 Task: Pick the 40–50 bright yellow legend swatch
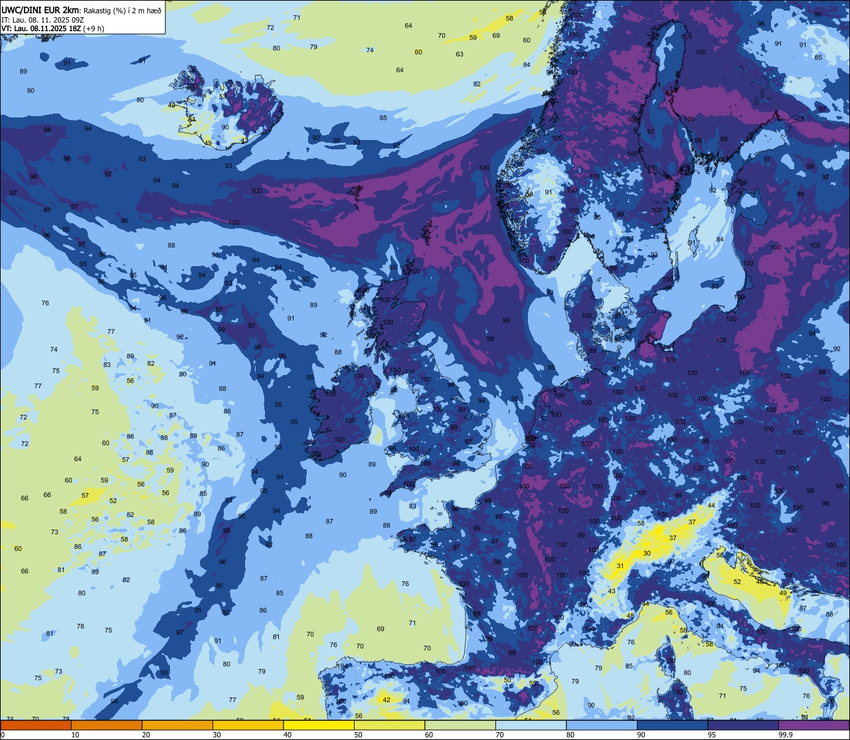coord(319,725)
